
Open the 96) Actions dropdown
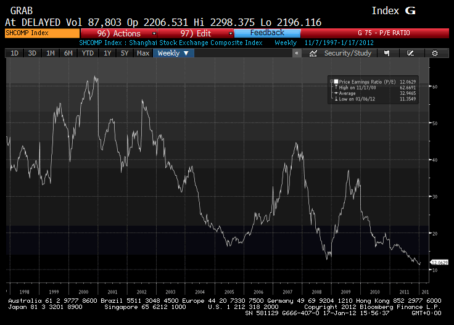[118, 33]
